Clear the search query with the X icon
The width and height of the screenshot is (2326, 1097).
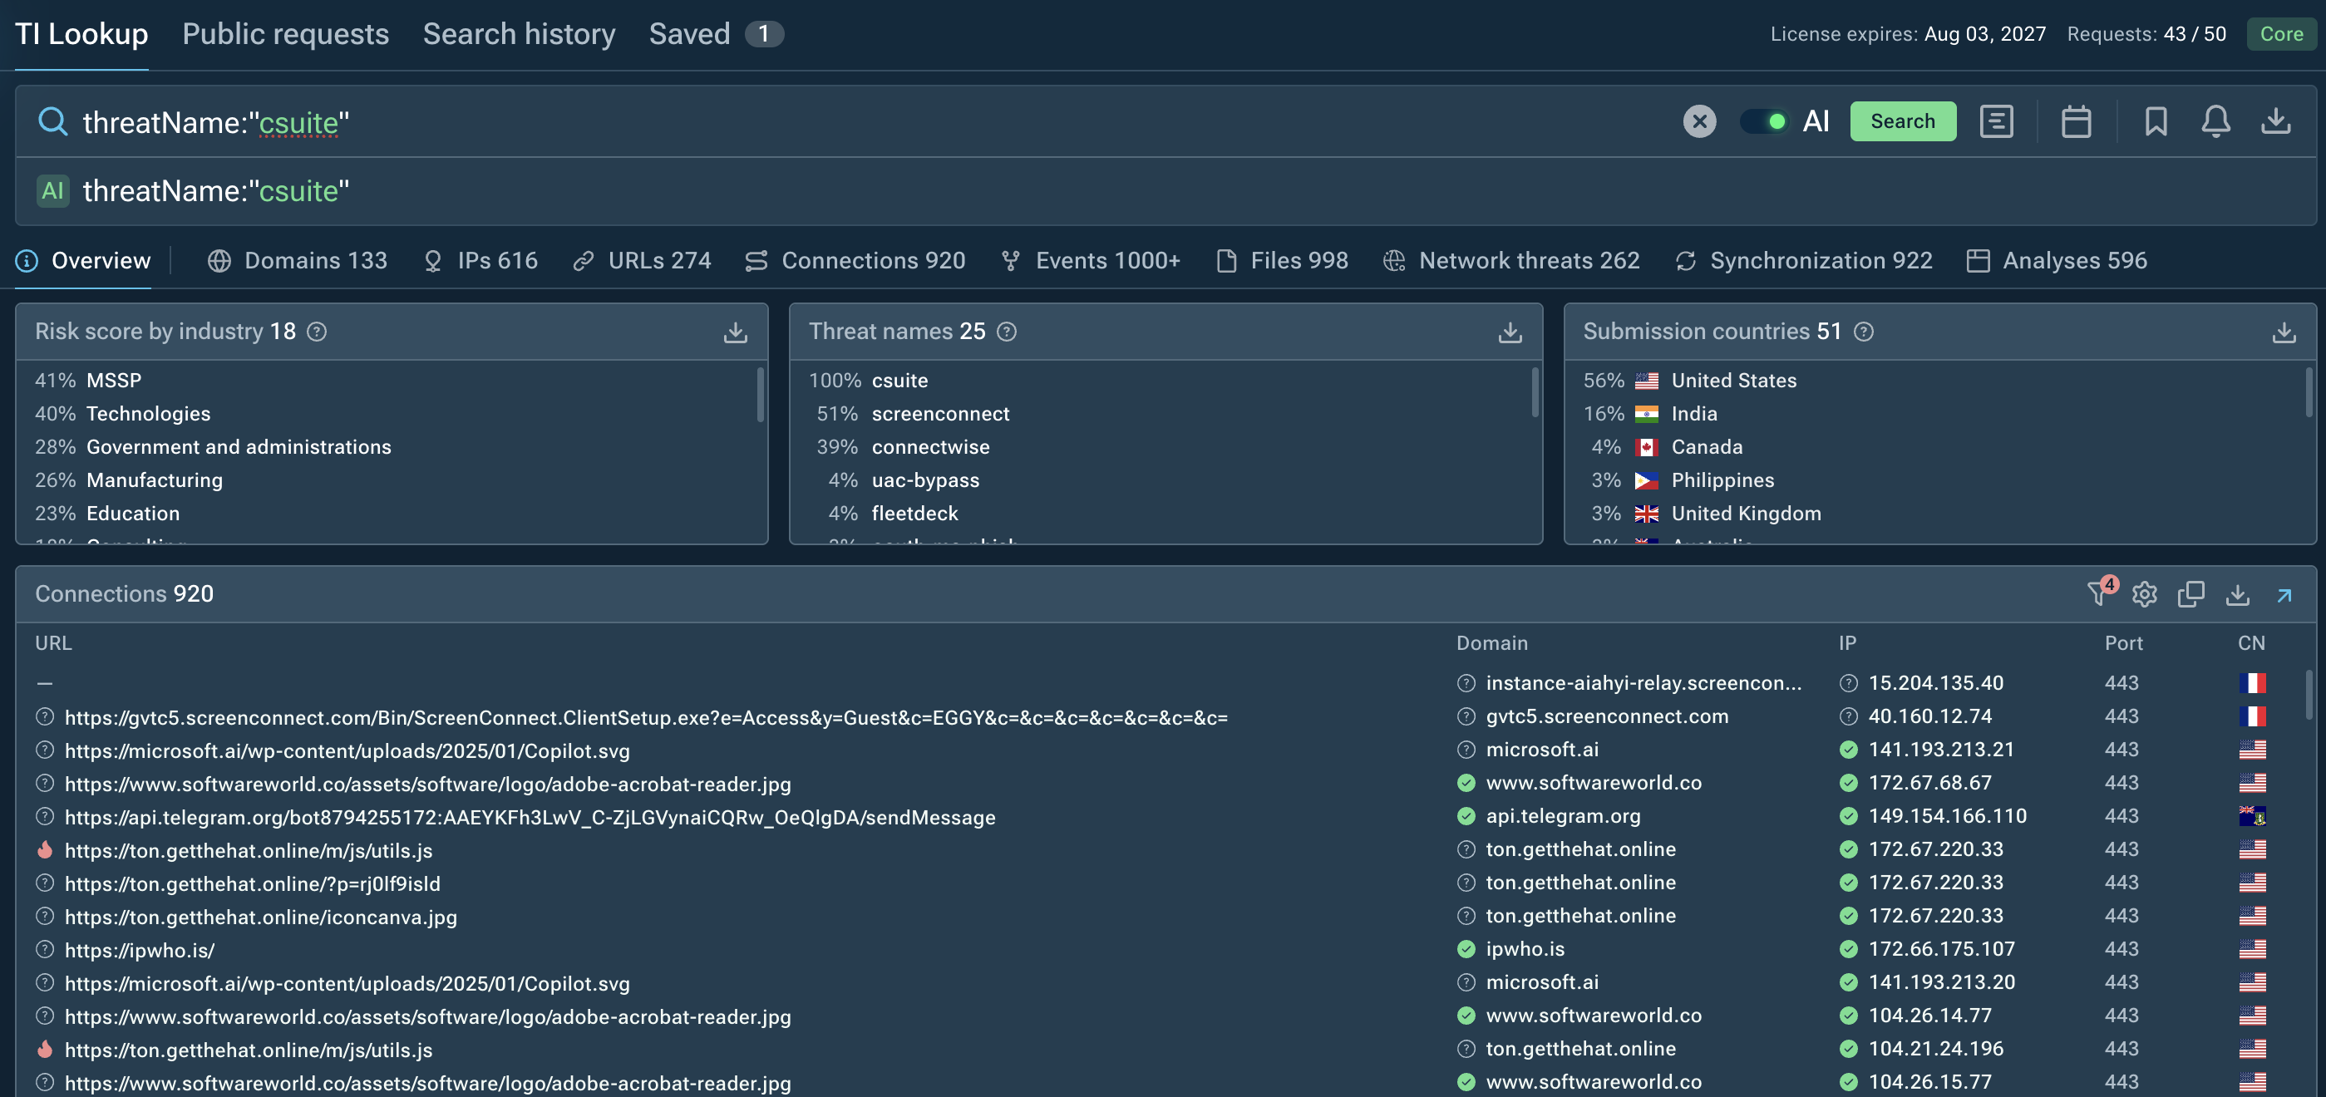point(1698,121)
